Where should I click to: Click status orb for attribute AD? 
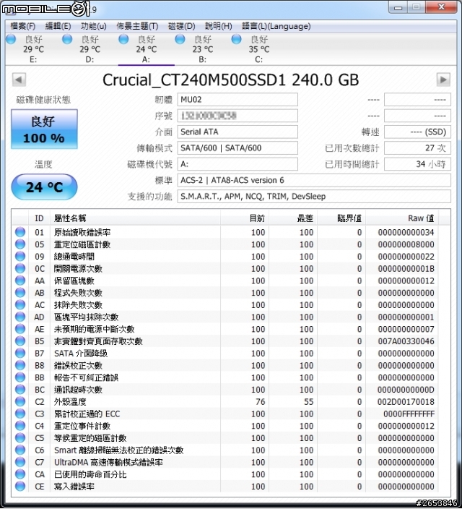(20, 317)
